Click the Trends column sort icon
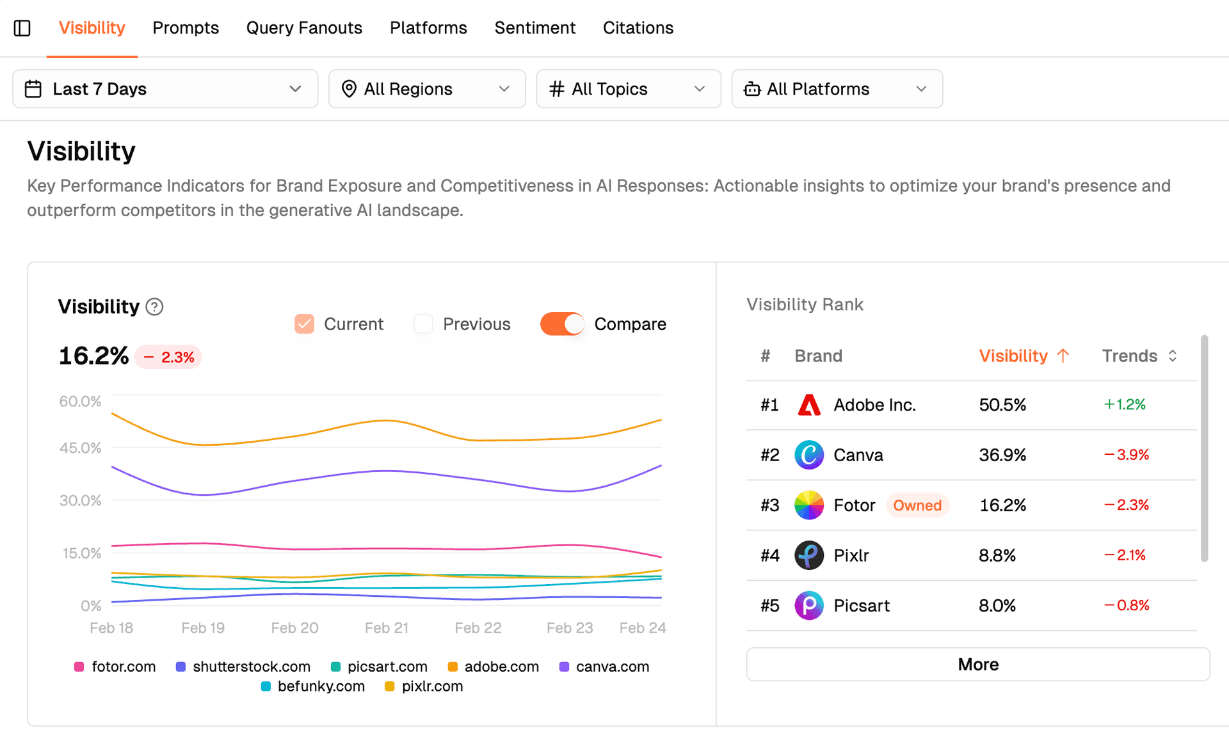Viewport: 1229px width, 742px height. click(x=1172, y=356)
